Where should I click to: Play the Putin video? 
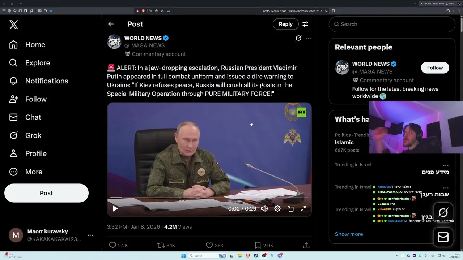pyautogui.click(x=115, y=208)
